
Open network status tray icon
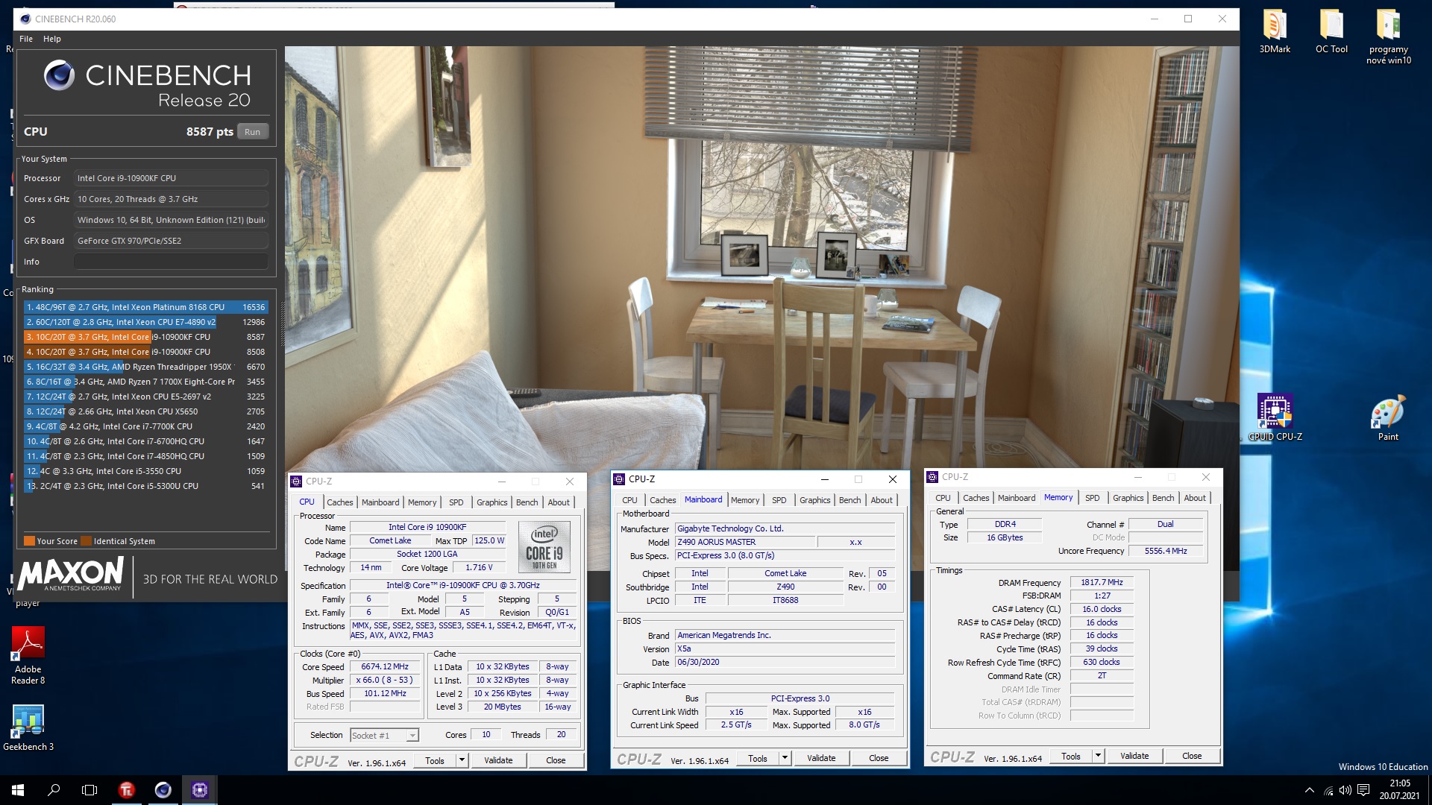click(1328, 790)
